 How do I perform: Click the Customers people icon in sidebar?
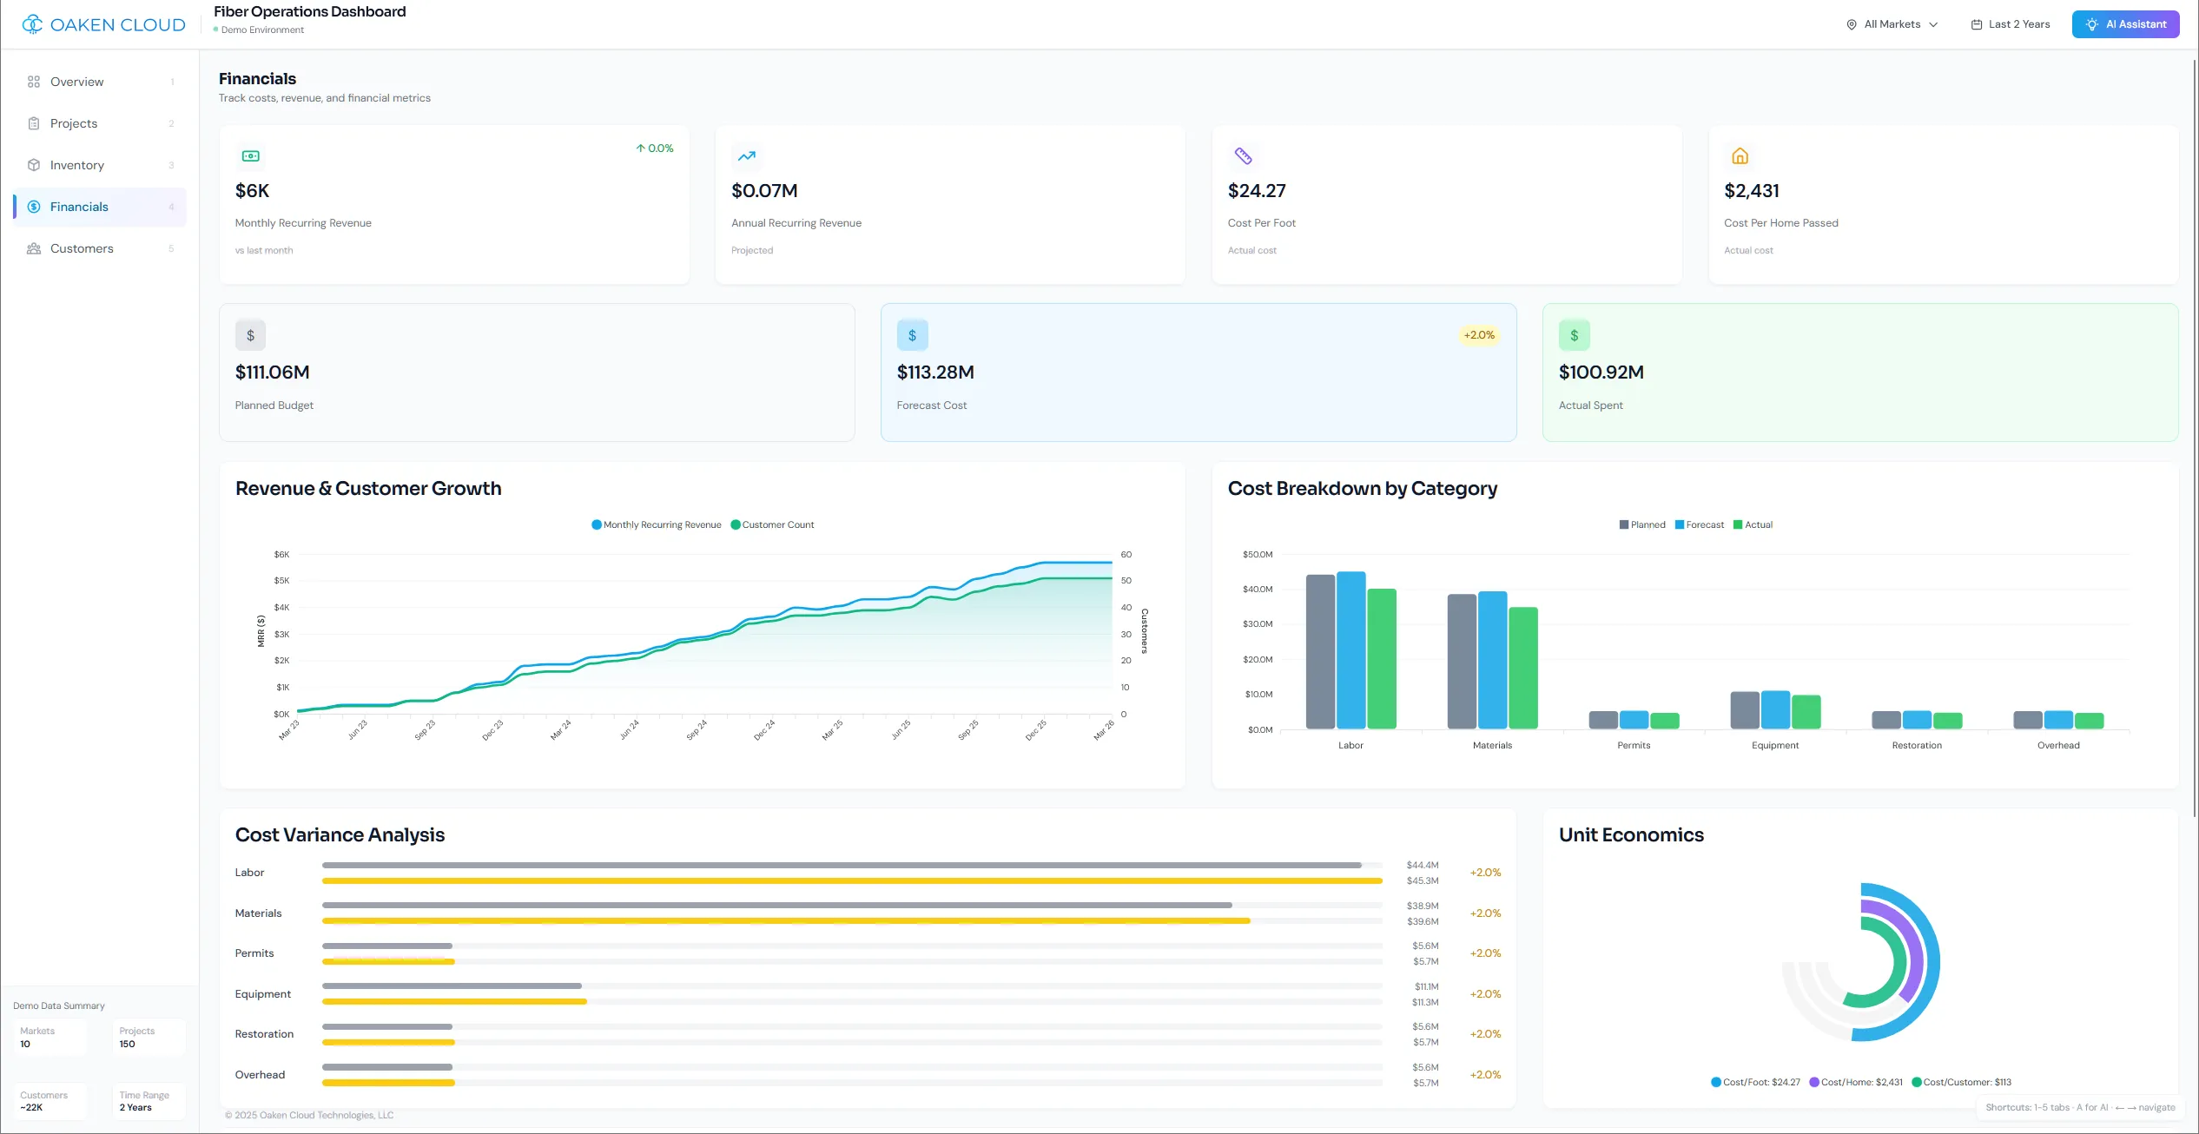pyautogui.click(x=34, y=248)
